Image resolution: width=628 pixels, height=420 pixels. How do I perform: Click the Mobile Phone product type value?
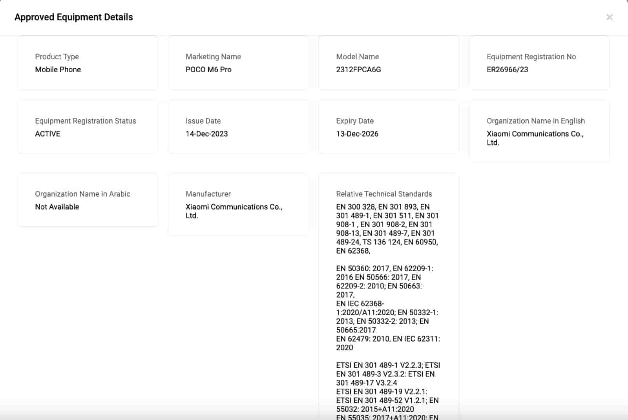pyautogui.click(x=58, y=69)
